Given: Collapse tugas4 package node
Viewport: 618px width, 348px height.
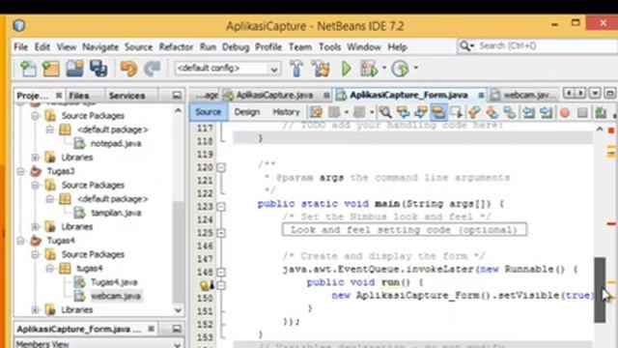Looking at the screenshot, I should pyautogui.click(x=49, y=269).
